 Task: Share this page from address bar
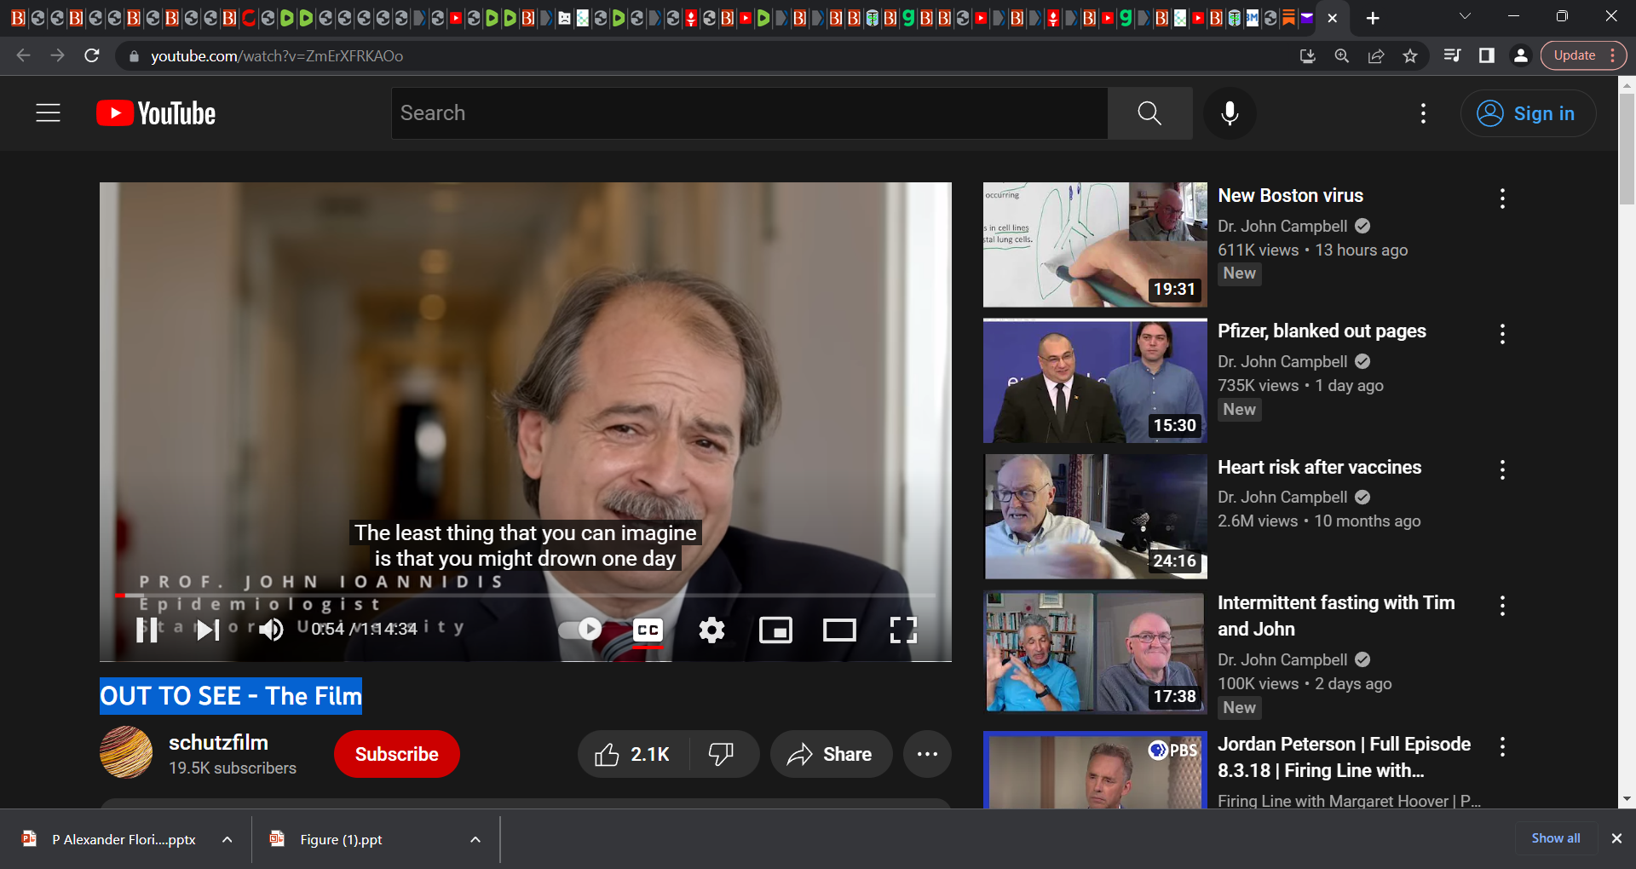[1375, 55]
